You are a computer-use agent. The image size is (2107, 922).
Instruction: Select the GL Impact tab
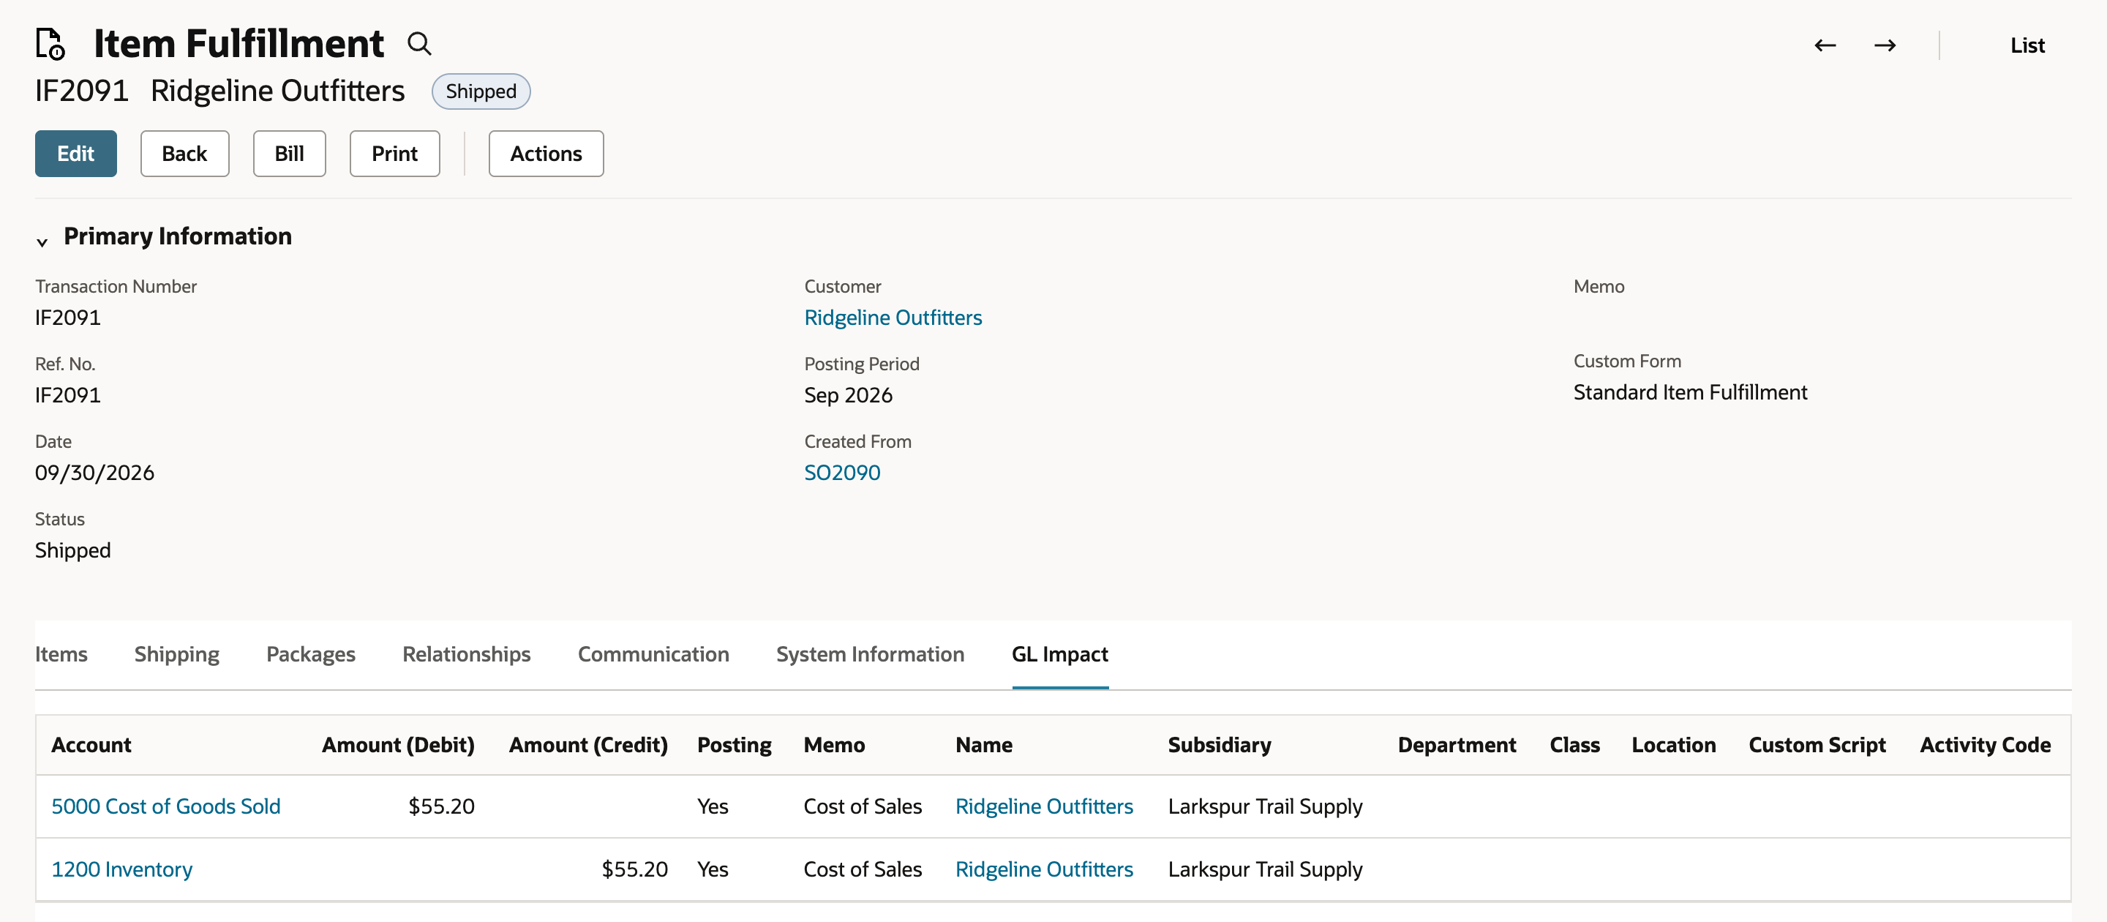tap(1060, 653)
